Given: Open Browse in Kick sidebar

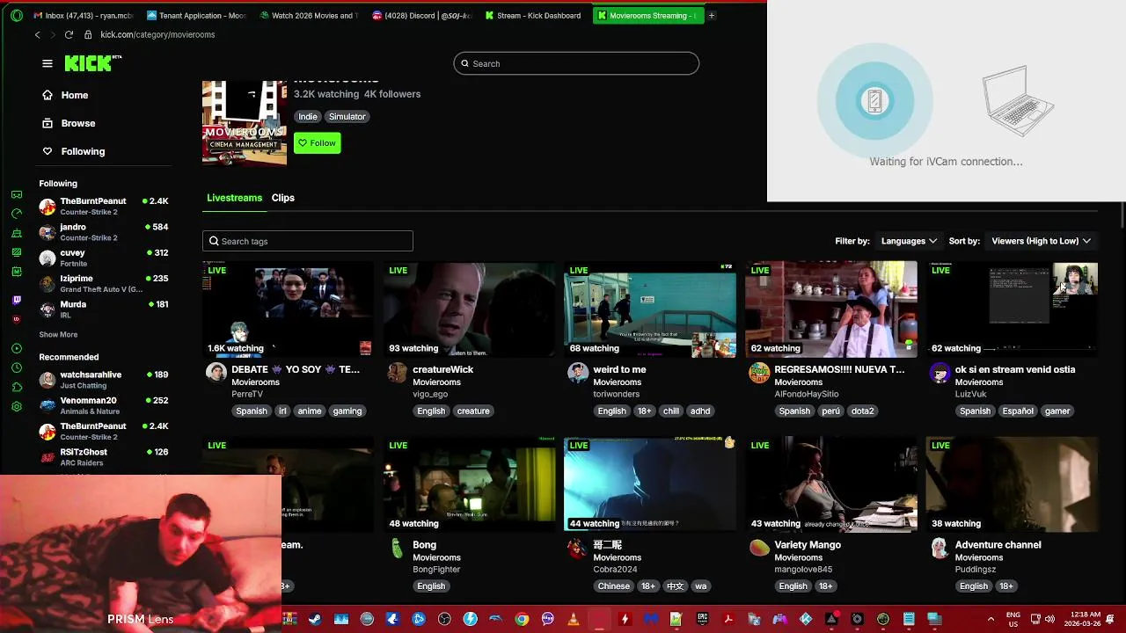Looking at the screenshot, I should point(69,123).
